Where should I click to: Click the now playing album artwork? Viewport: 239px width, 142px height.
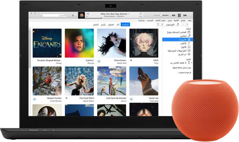click(82, 15)
